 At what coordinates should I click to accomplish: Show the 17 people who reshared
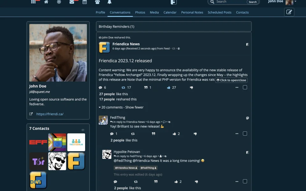click(x=107, y=99)
